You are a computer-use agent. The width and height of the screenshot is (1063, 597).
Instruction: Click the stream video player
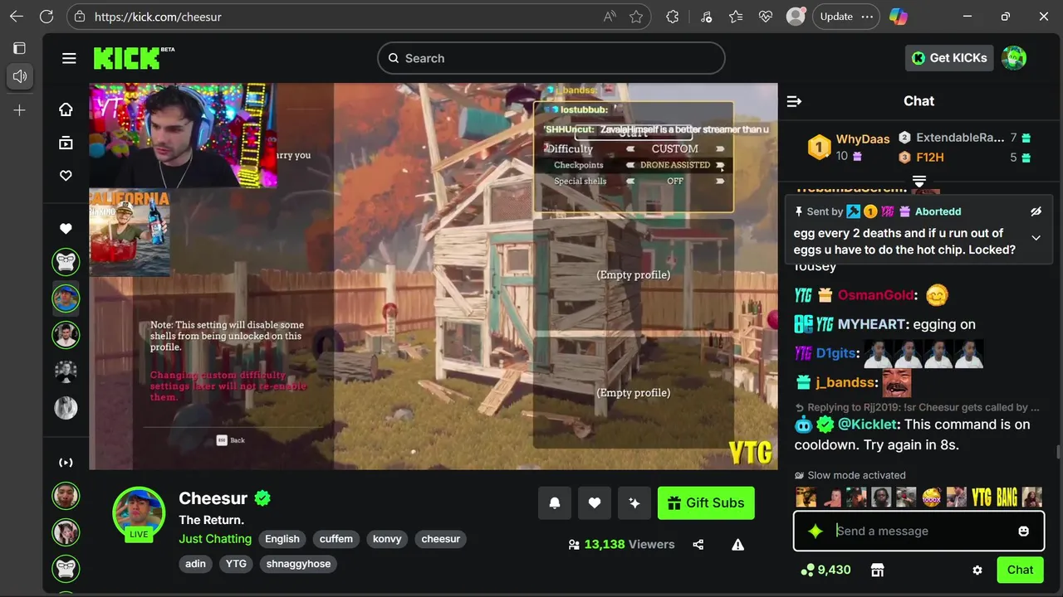pos(434,276)
